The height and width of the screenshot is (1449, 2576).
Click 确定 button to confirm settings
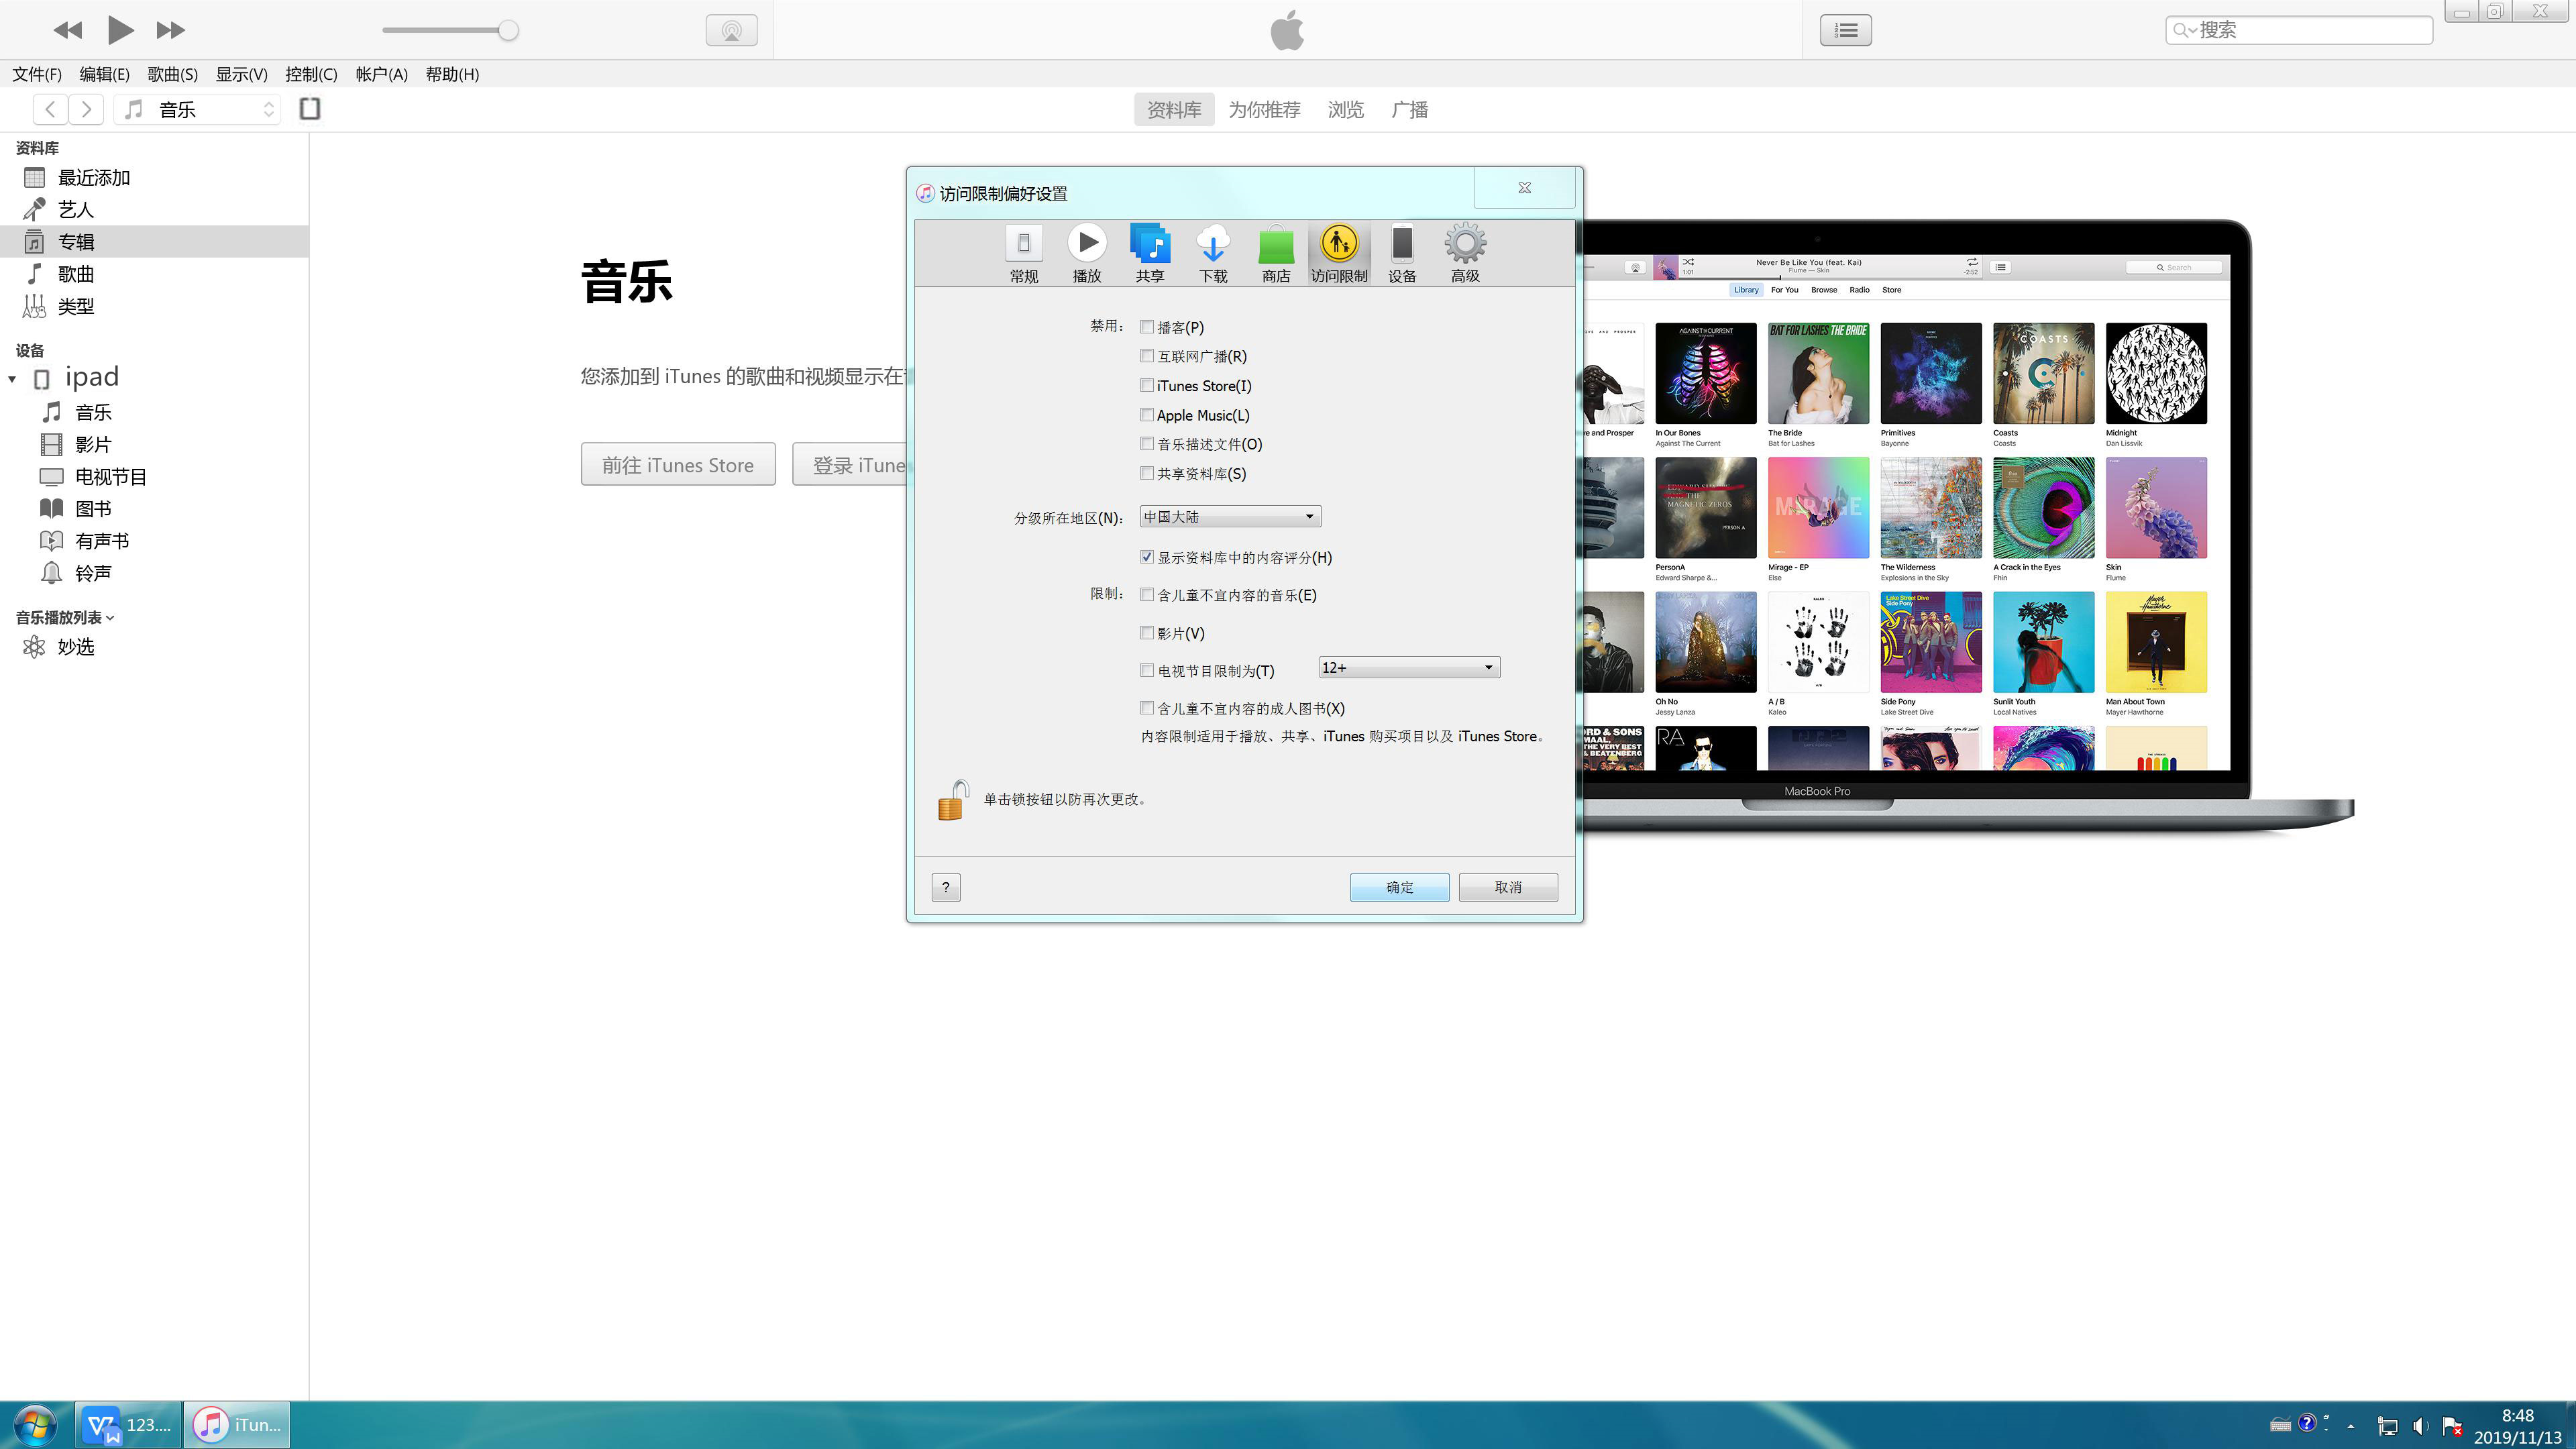click(1399, 886)
